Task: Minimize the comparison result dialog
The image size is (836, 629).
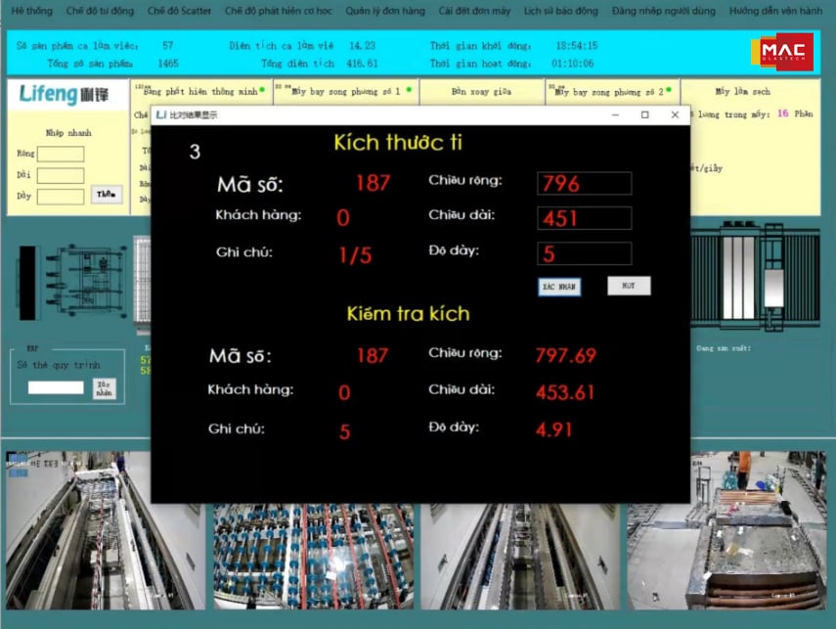Action: (615, 114)
